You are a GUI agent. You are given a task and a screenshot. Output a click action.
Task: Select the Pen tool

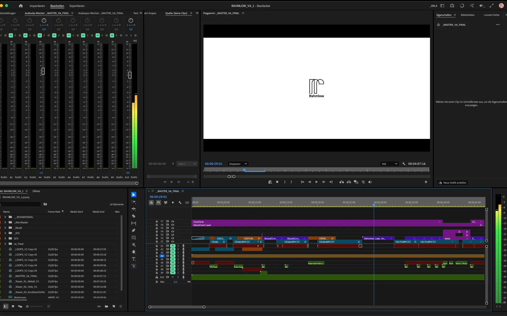pos(134,230)
